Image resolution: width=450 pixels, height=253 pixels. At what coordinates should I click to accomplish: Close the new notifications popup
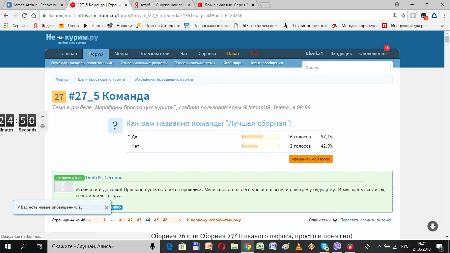(106, 208)
